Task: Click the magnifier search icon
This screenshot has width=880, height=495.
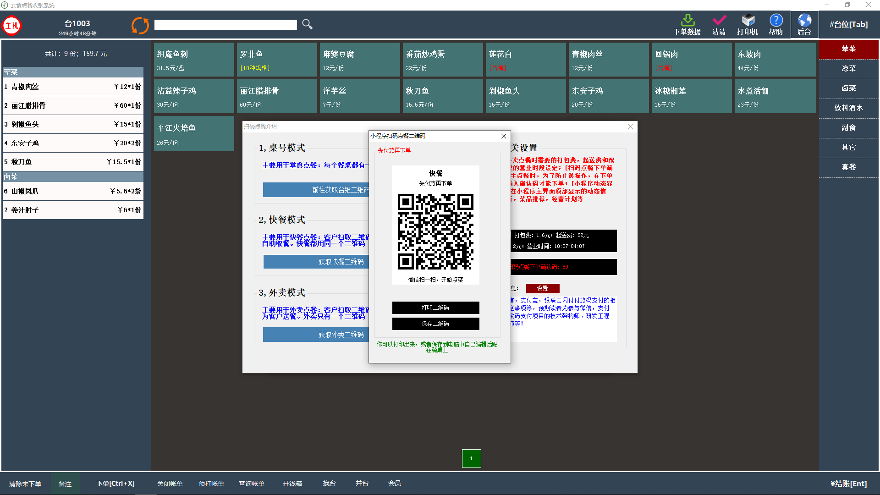Action: click(x=307, y=24)
